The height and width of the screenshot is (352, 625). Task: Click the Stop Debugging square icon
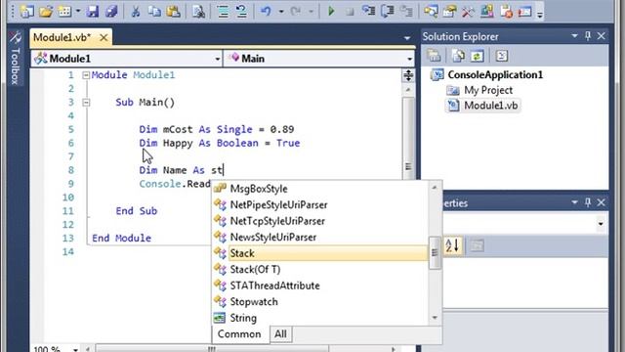click(x=350, y=12)
